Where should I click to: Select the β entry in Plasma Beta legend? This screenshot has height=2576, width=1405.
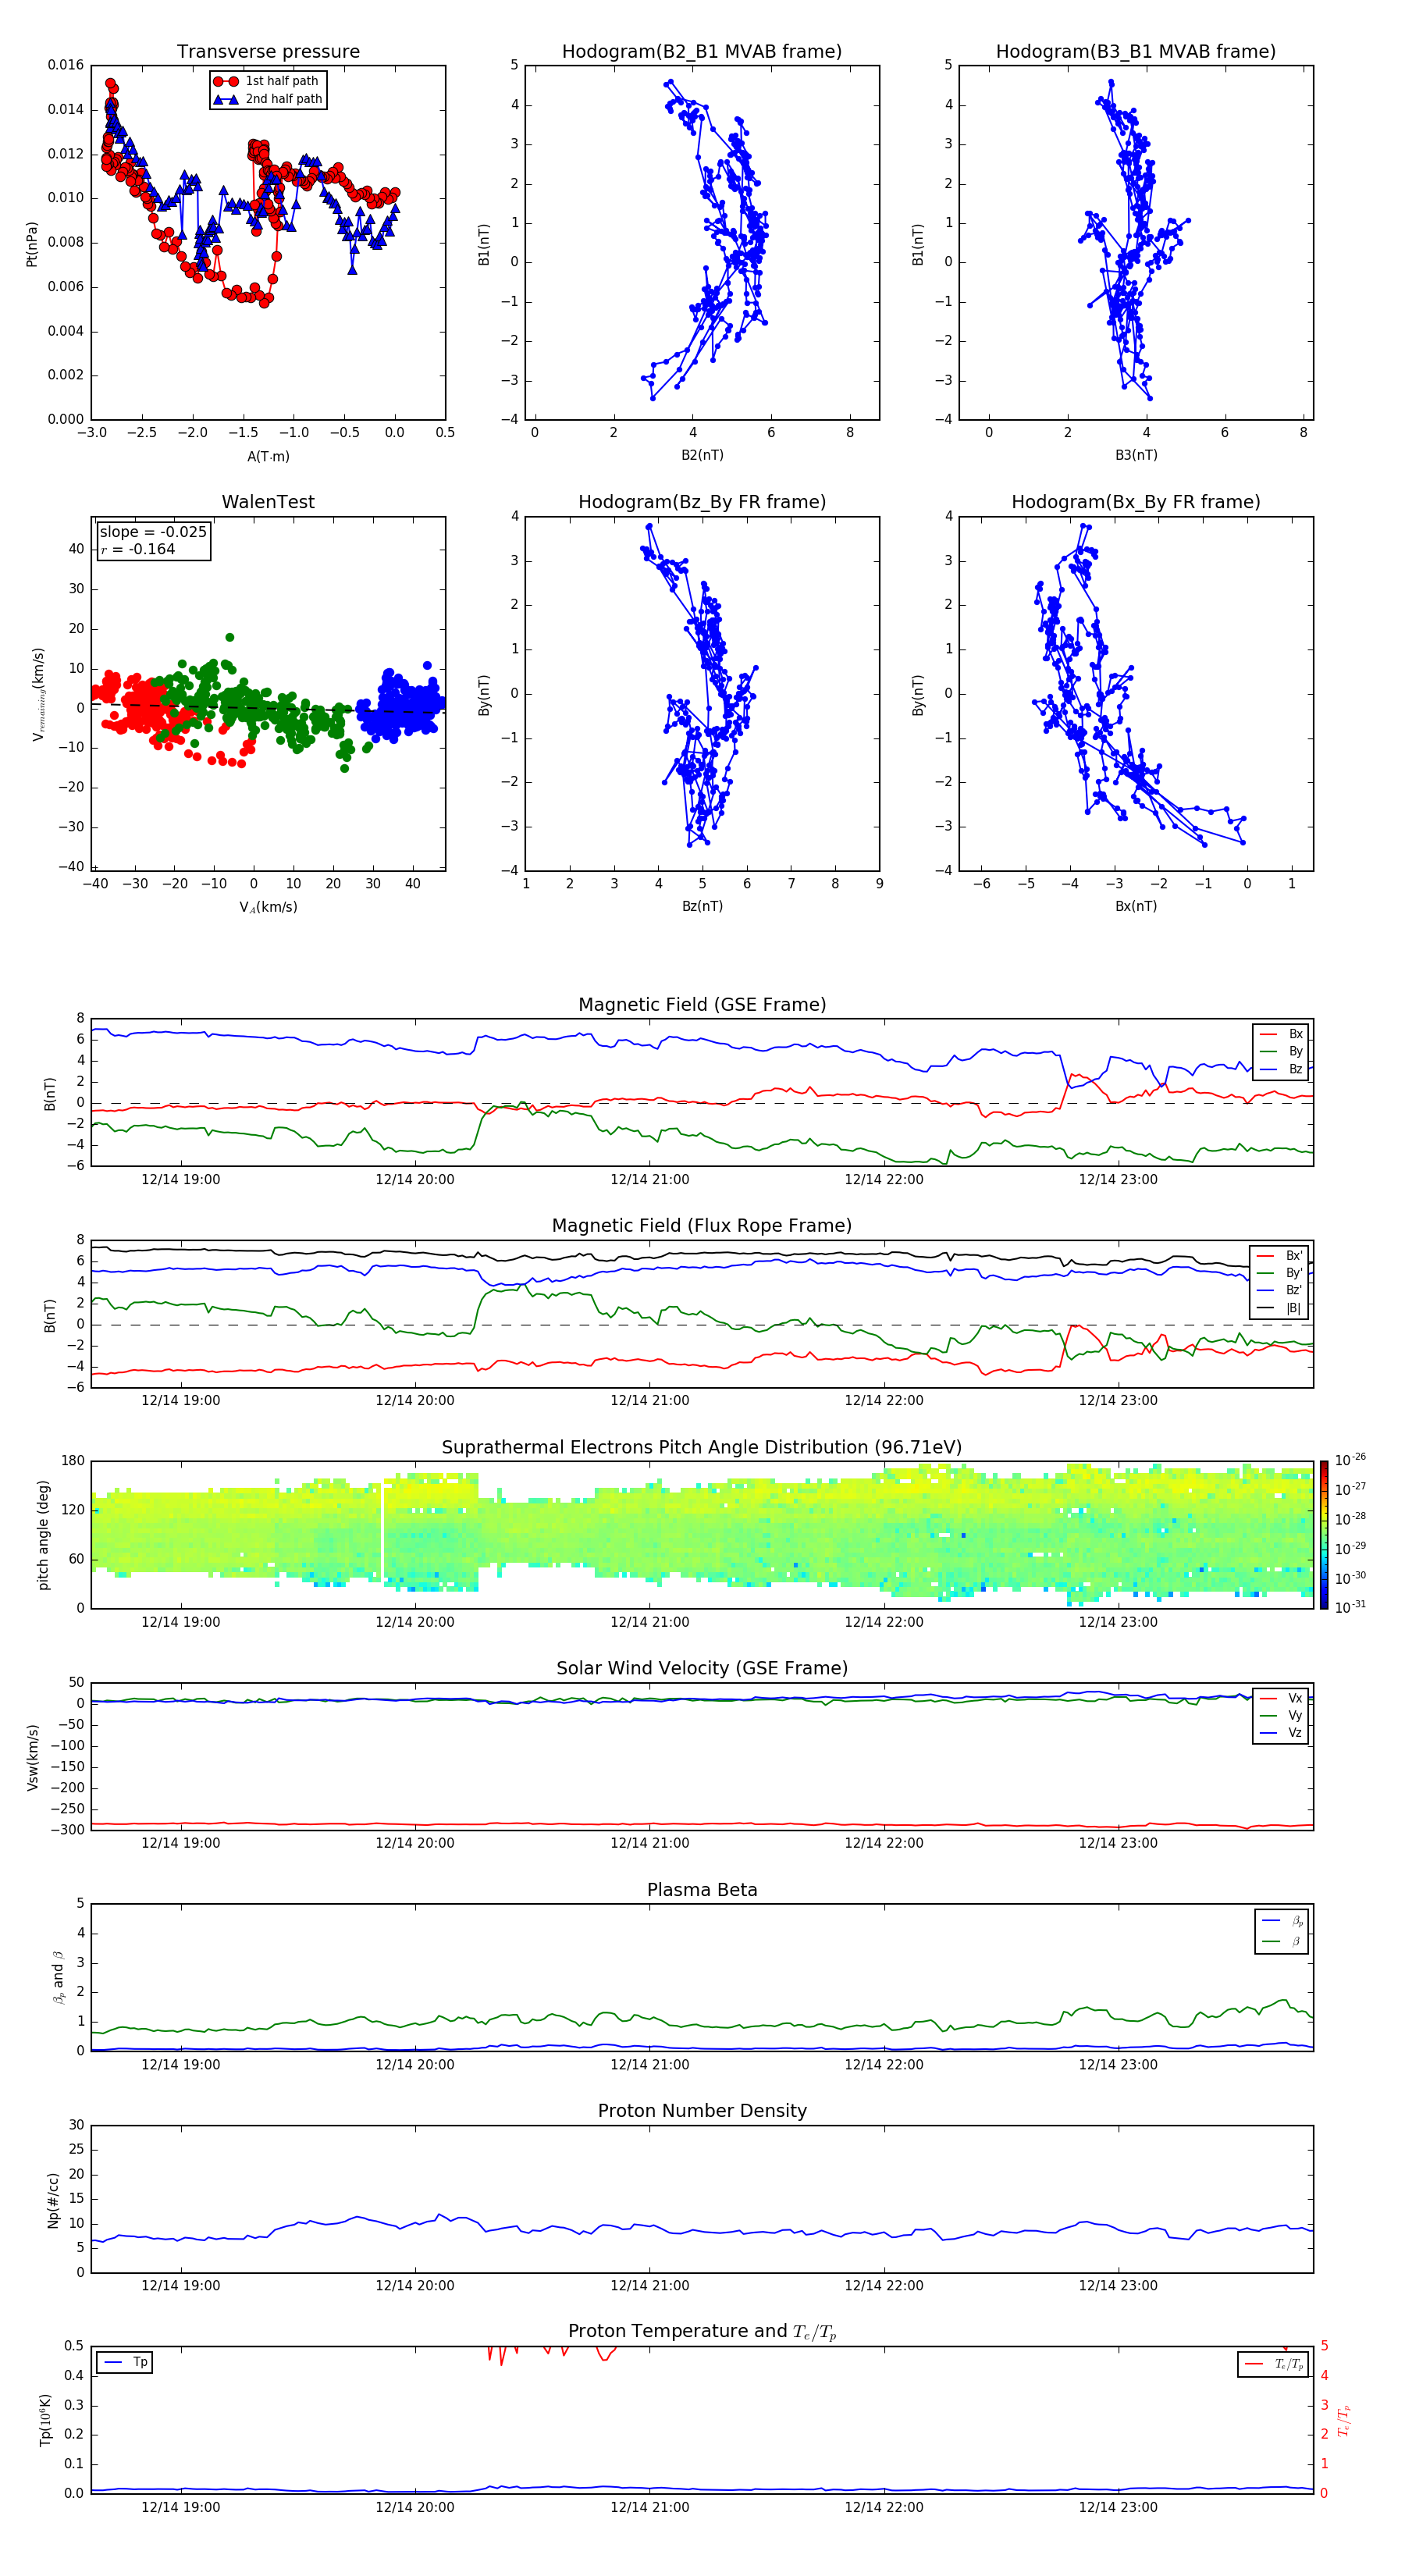click(1282, 1941)
